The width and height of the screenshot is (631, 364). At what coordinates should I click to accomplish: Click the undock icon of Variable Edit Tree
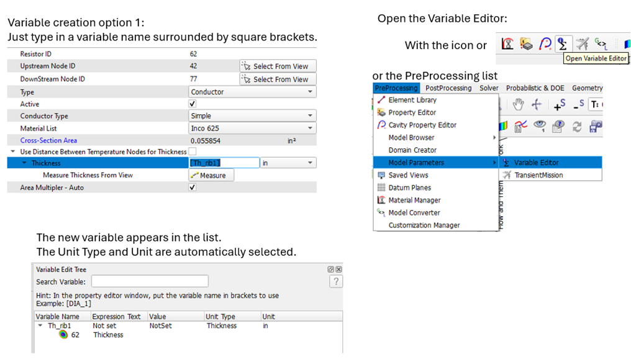[x=331, y=270]
